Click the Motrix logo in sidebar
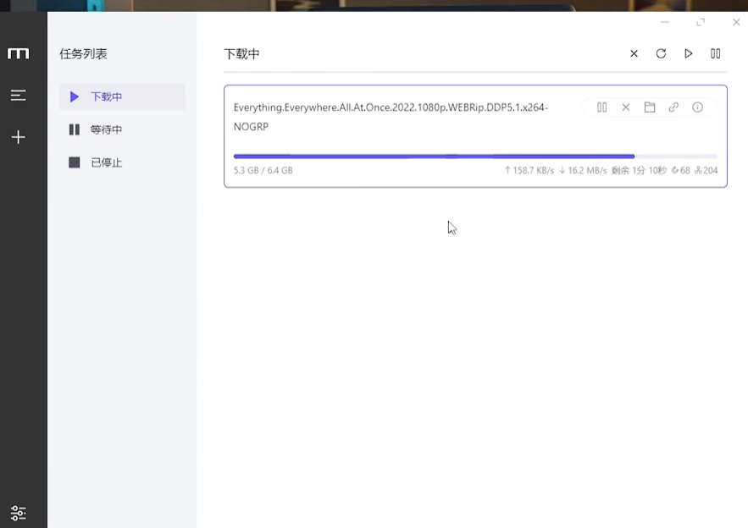Screen dimensions: 748x528 point(18,53)
